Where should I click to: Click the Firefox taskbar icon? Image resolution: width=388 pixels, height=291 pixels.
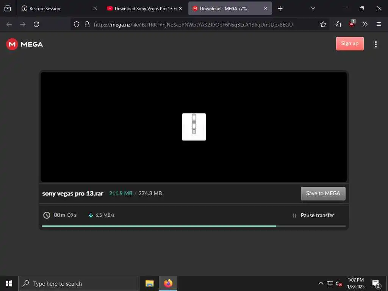pyautogui.click(x=168, y=283)
